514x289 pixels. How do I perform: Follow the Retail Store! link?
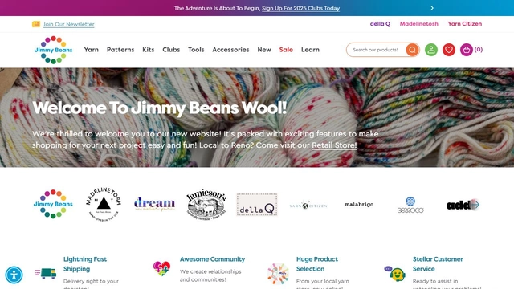point(334,144)
